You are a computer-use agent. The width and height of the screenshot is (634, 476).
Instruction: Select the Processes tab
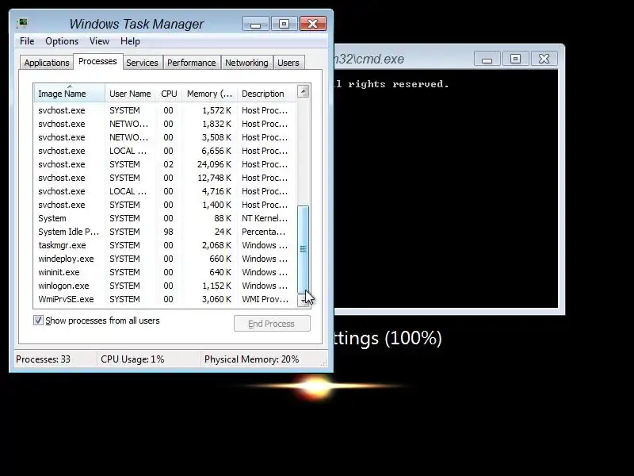[x=97, y=62]
